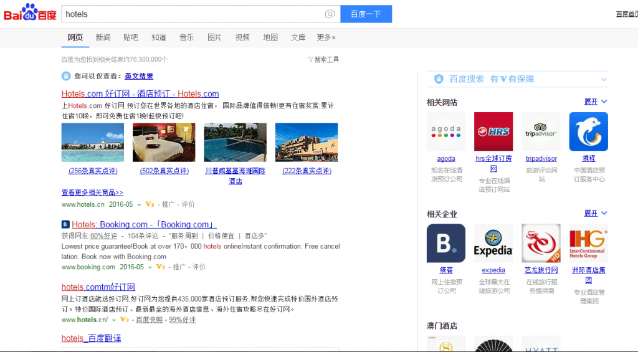
Task: Switch to the 视频 tab
Action: click(242, 37)
